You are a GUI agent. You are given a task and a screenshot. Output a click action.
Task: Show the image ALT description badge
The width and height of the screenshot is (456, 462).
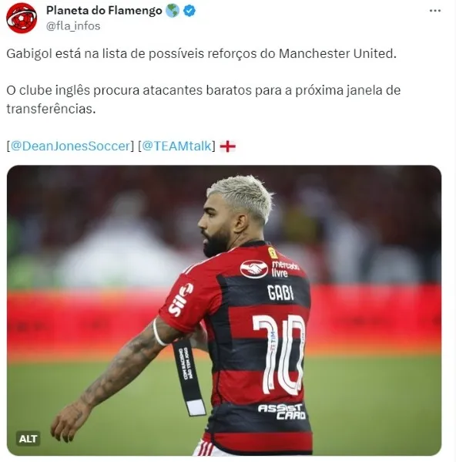pos(28,439)
